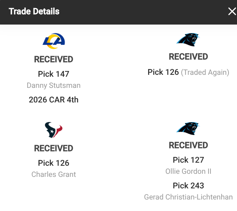
Task: Close the Trade Details dialog
Action: point(232,12)
